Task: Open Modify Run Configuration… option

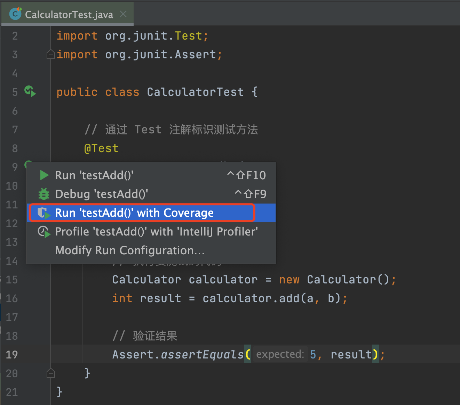Action: [130, 250]
